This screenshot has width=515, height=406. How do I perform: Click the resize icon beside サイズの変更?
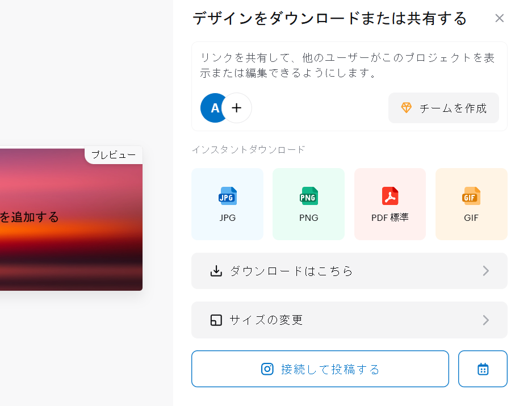tap(216, 320)
